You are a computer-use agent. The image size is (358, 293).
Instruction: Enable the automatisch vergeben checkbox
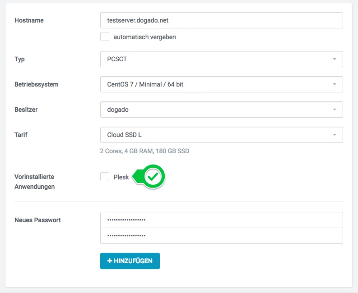click(105, 37)
